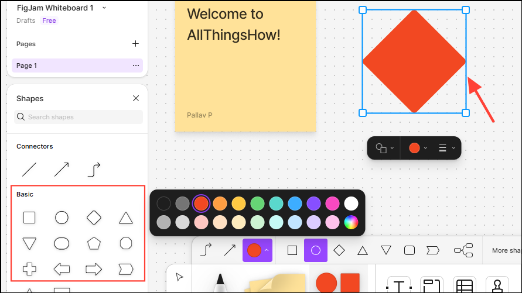Select the right arrow shape
The height and width of the screenshot is (293, 522).
point(94,269)
